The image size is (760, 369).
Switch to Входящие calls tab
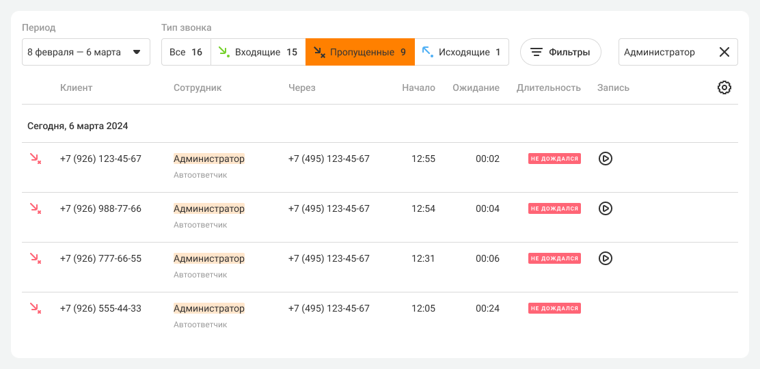[258, 52]
